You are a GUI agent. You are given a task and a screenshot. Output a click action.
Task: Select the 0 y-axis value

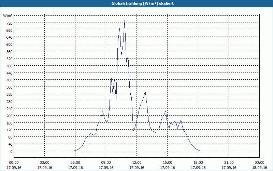click(11, 152)
